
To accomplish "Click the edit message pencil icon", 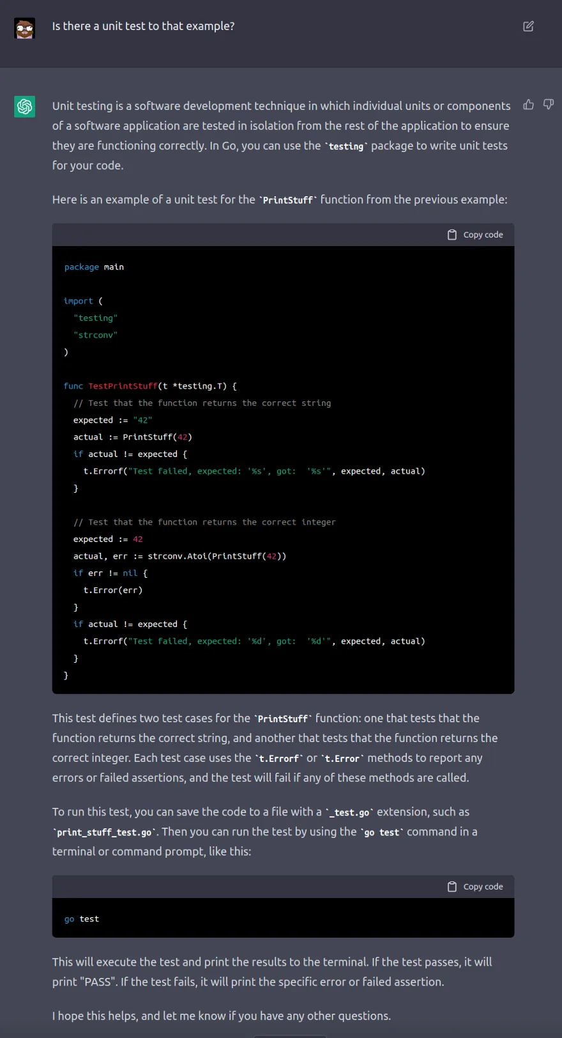I will [x=528, y=26].
